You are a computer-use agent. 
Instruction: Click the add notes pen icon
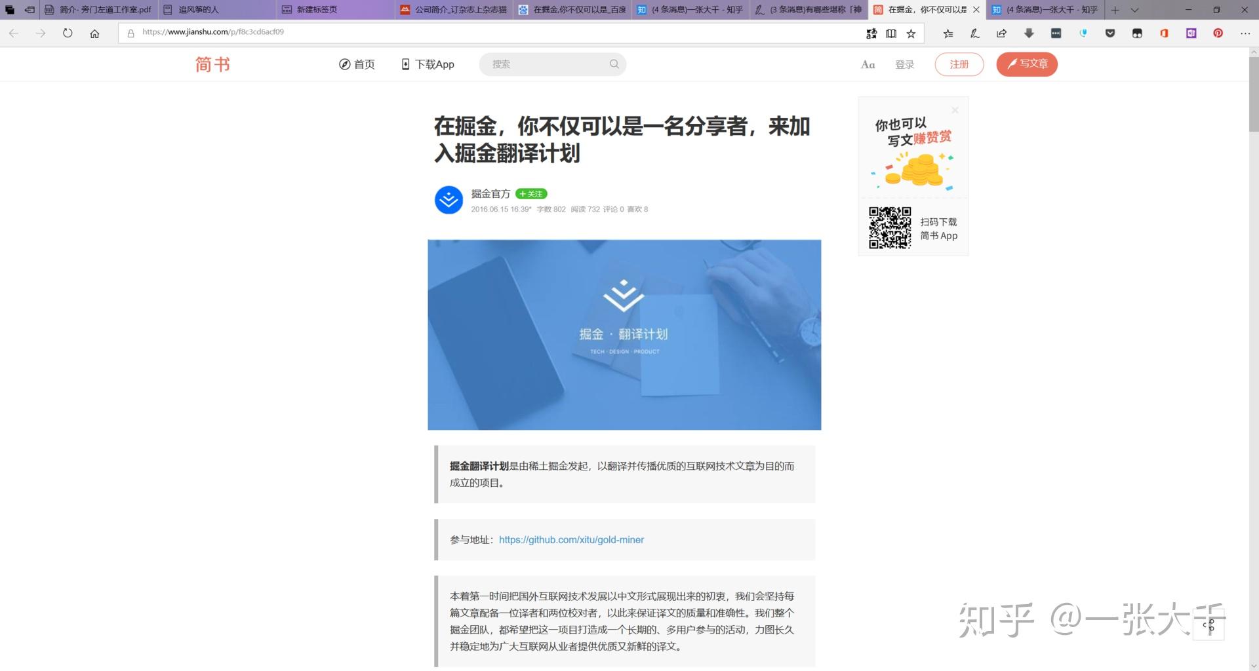[974, 33]
